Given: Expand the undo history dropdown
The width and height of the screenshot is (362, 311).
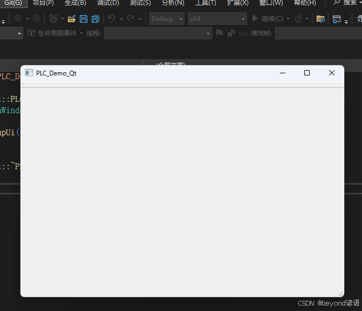Looking at the screenshot, I should [121, 19].
